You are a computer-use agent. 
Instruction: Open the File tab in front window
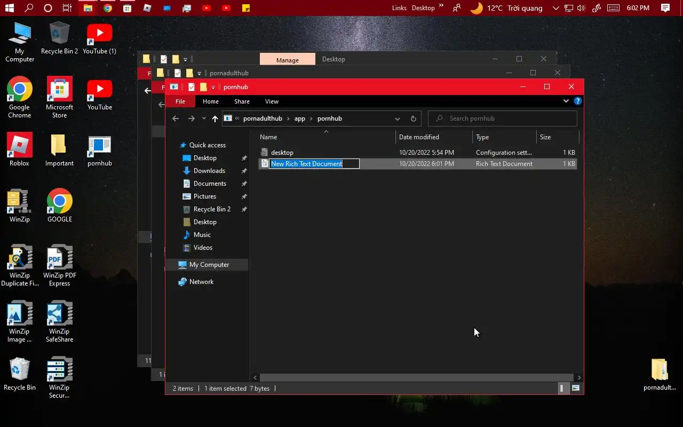180,101
